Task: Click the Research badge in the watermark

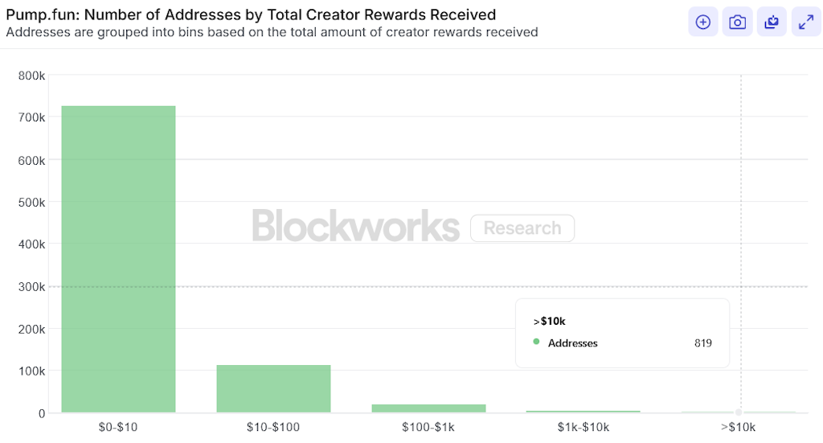Action: coord(522,228)
